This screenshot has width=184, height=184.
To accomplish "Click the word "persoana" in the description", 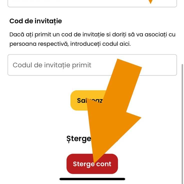I will click(x=21, y=44).
